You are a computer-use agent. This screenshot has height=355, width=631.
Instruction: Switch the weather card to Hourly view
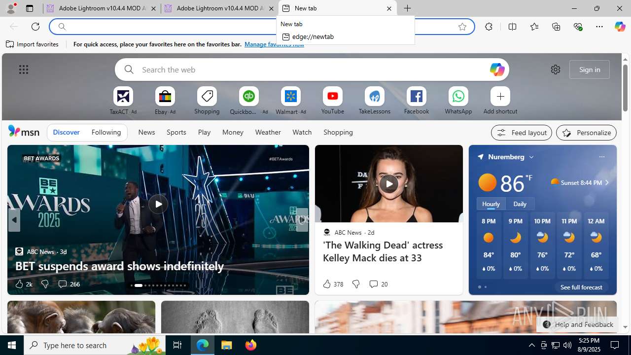click(x=491, y=204)
